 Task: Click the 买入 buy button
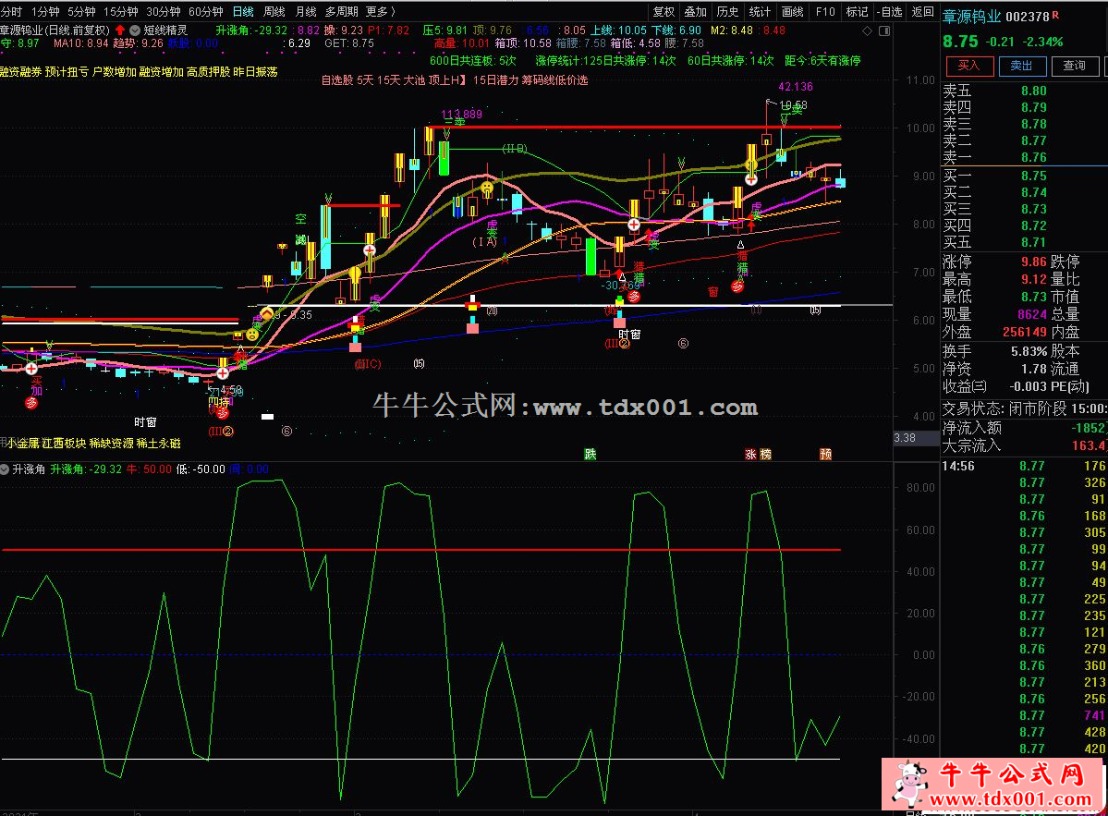(969, 66)
